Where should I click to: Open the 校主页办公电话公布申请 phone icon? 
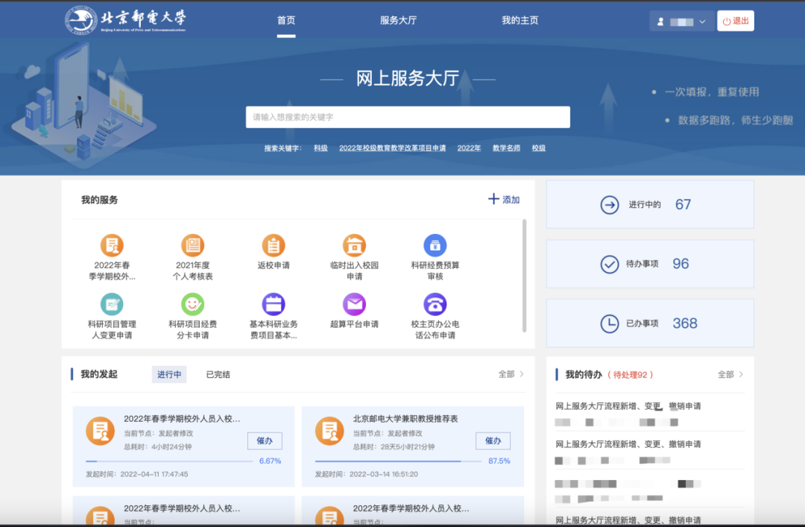click(x=435, y=304)
